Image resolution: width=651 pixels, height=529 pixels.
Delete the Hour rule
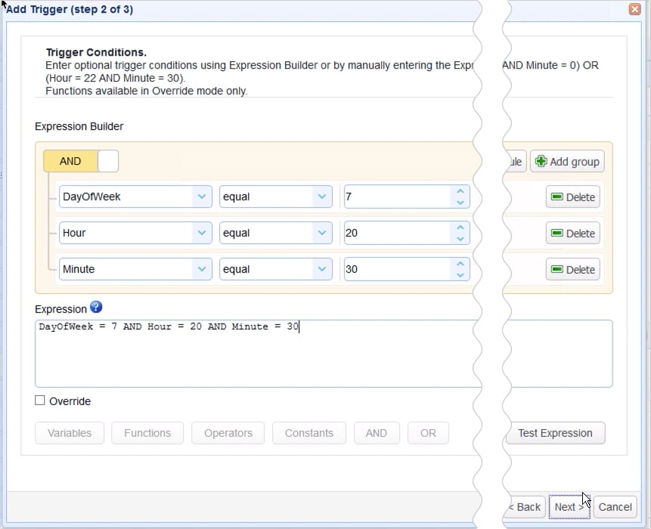coord(572,233)
